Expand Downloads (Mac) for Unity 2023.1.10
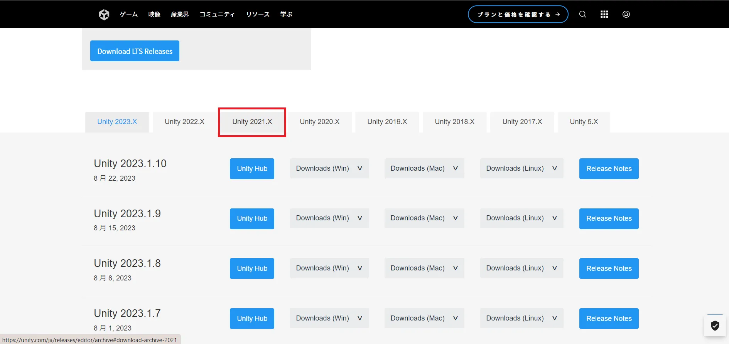Image resolution: width=729 pixels, height=344 pixels. [x=424, y=168]
